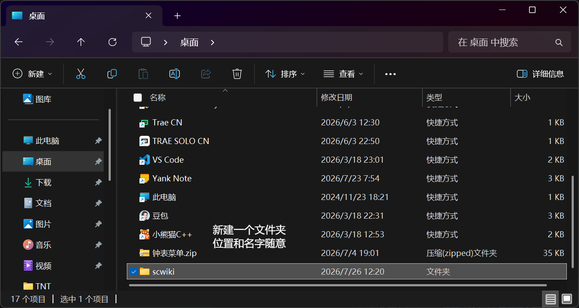Unpin 视频 using its pin icon
The width and height of the screenshot is (579, 308).
[x=98, y=266]
